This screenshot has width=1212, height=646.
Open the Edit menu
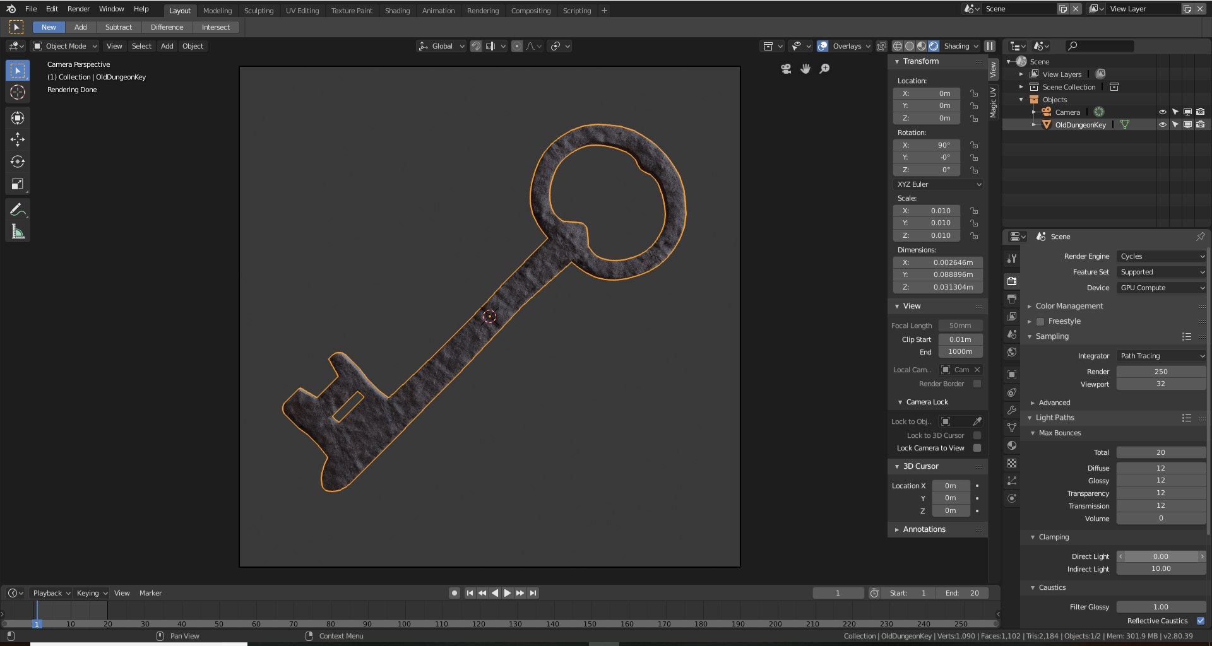point(52,9)
